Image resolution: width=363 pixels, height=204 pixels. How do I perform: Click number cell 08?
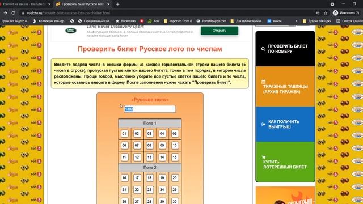coord(150,145)
